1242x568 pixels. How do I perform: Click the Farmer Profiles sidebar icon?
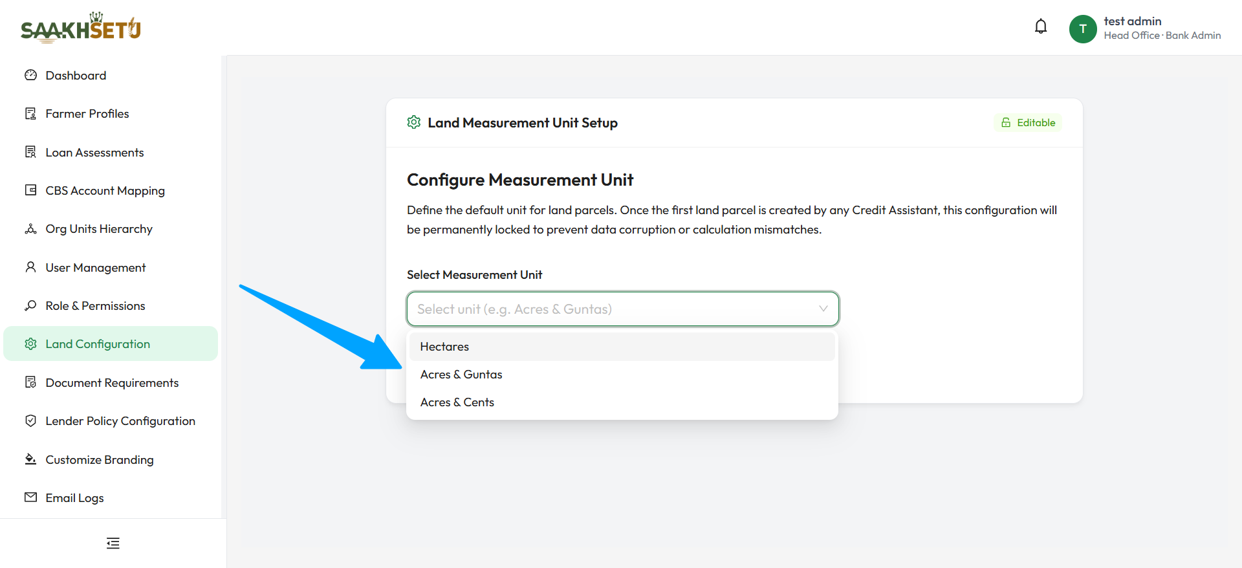tap(30, 114)
